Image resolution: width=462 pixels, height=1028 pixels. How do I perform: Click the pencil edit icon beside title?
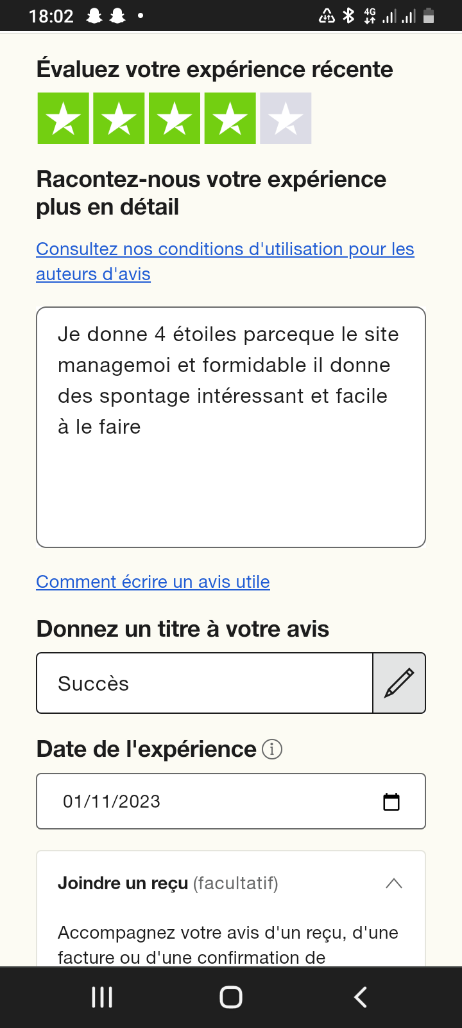[x=399, y=683]
